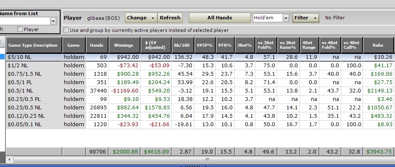Click the 45.54 bb/100 cell
The width and height of the screenshot is (395, 167).
click(x=183, y=74)
